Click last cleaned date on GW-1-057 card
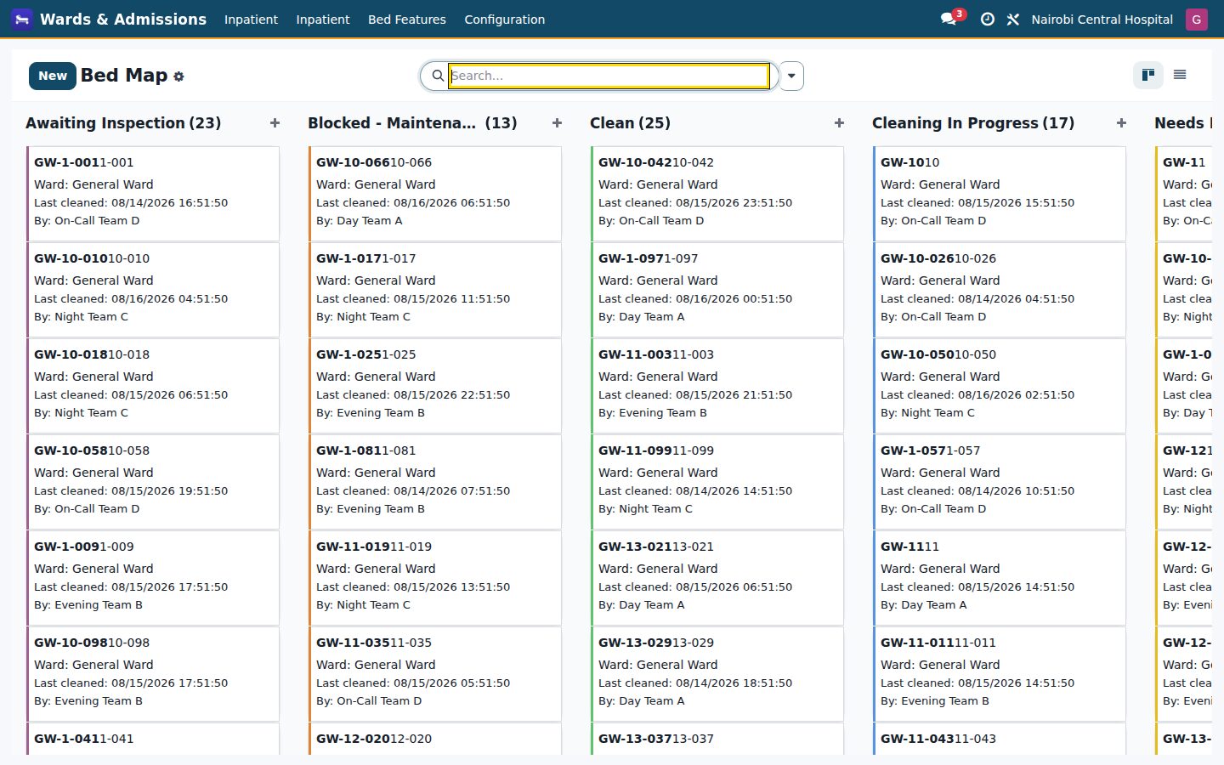Image resolution: width=1224 pixels, height=765 pixels. click(x=977, y=491)
